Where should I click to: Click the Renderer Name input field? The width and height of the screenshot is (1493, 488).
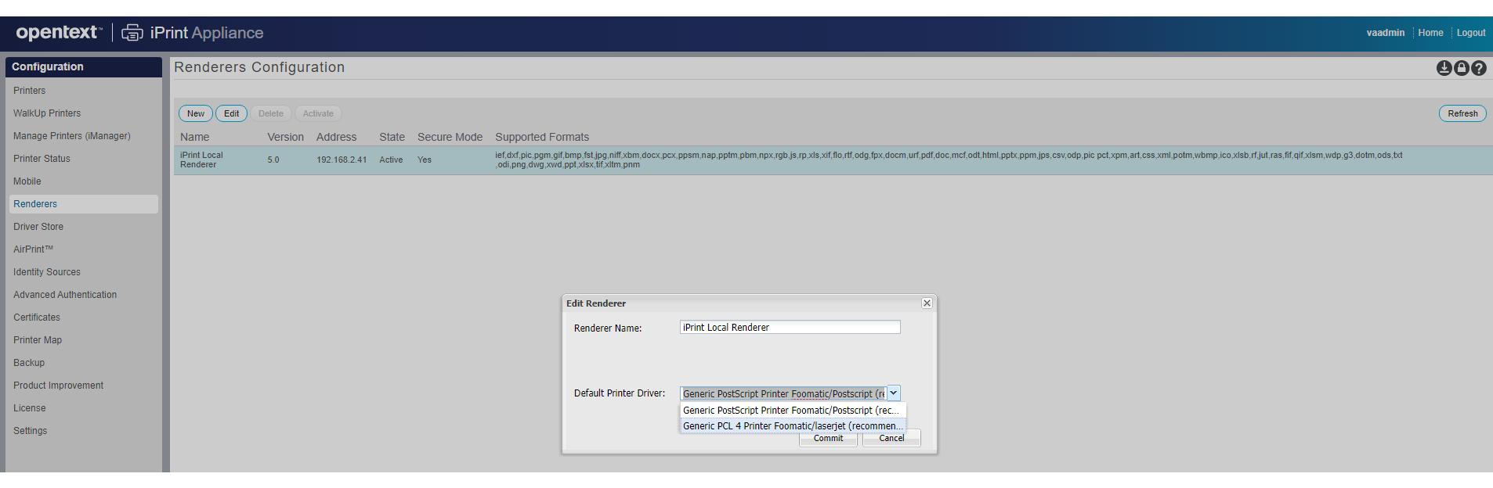pos(790,328)
